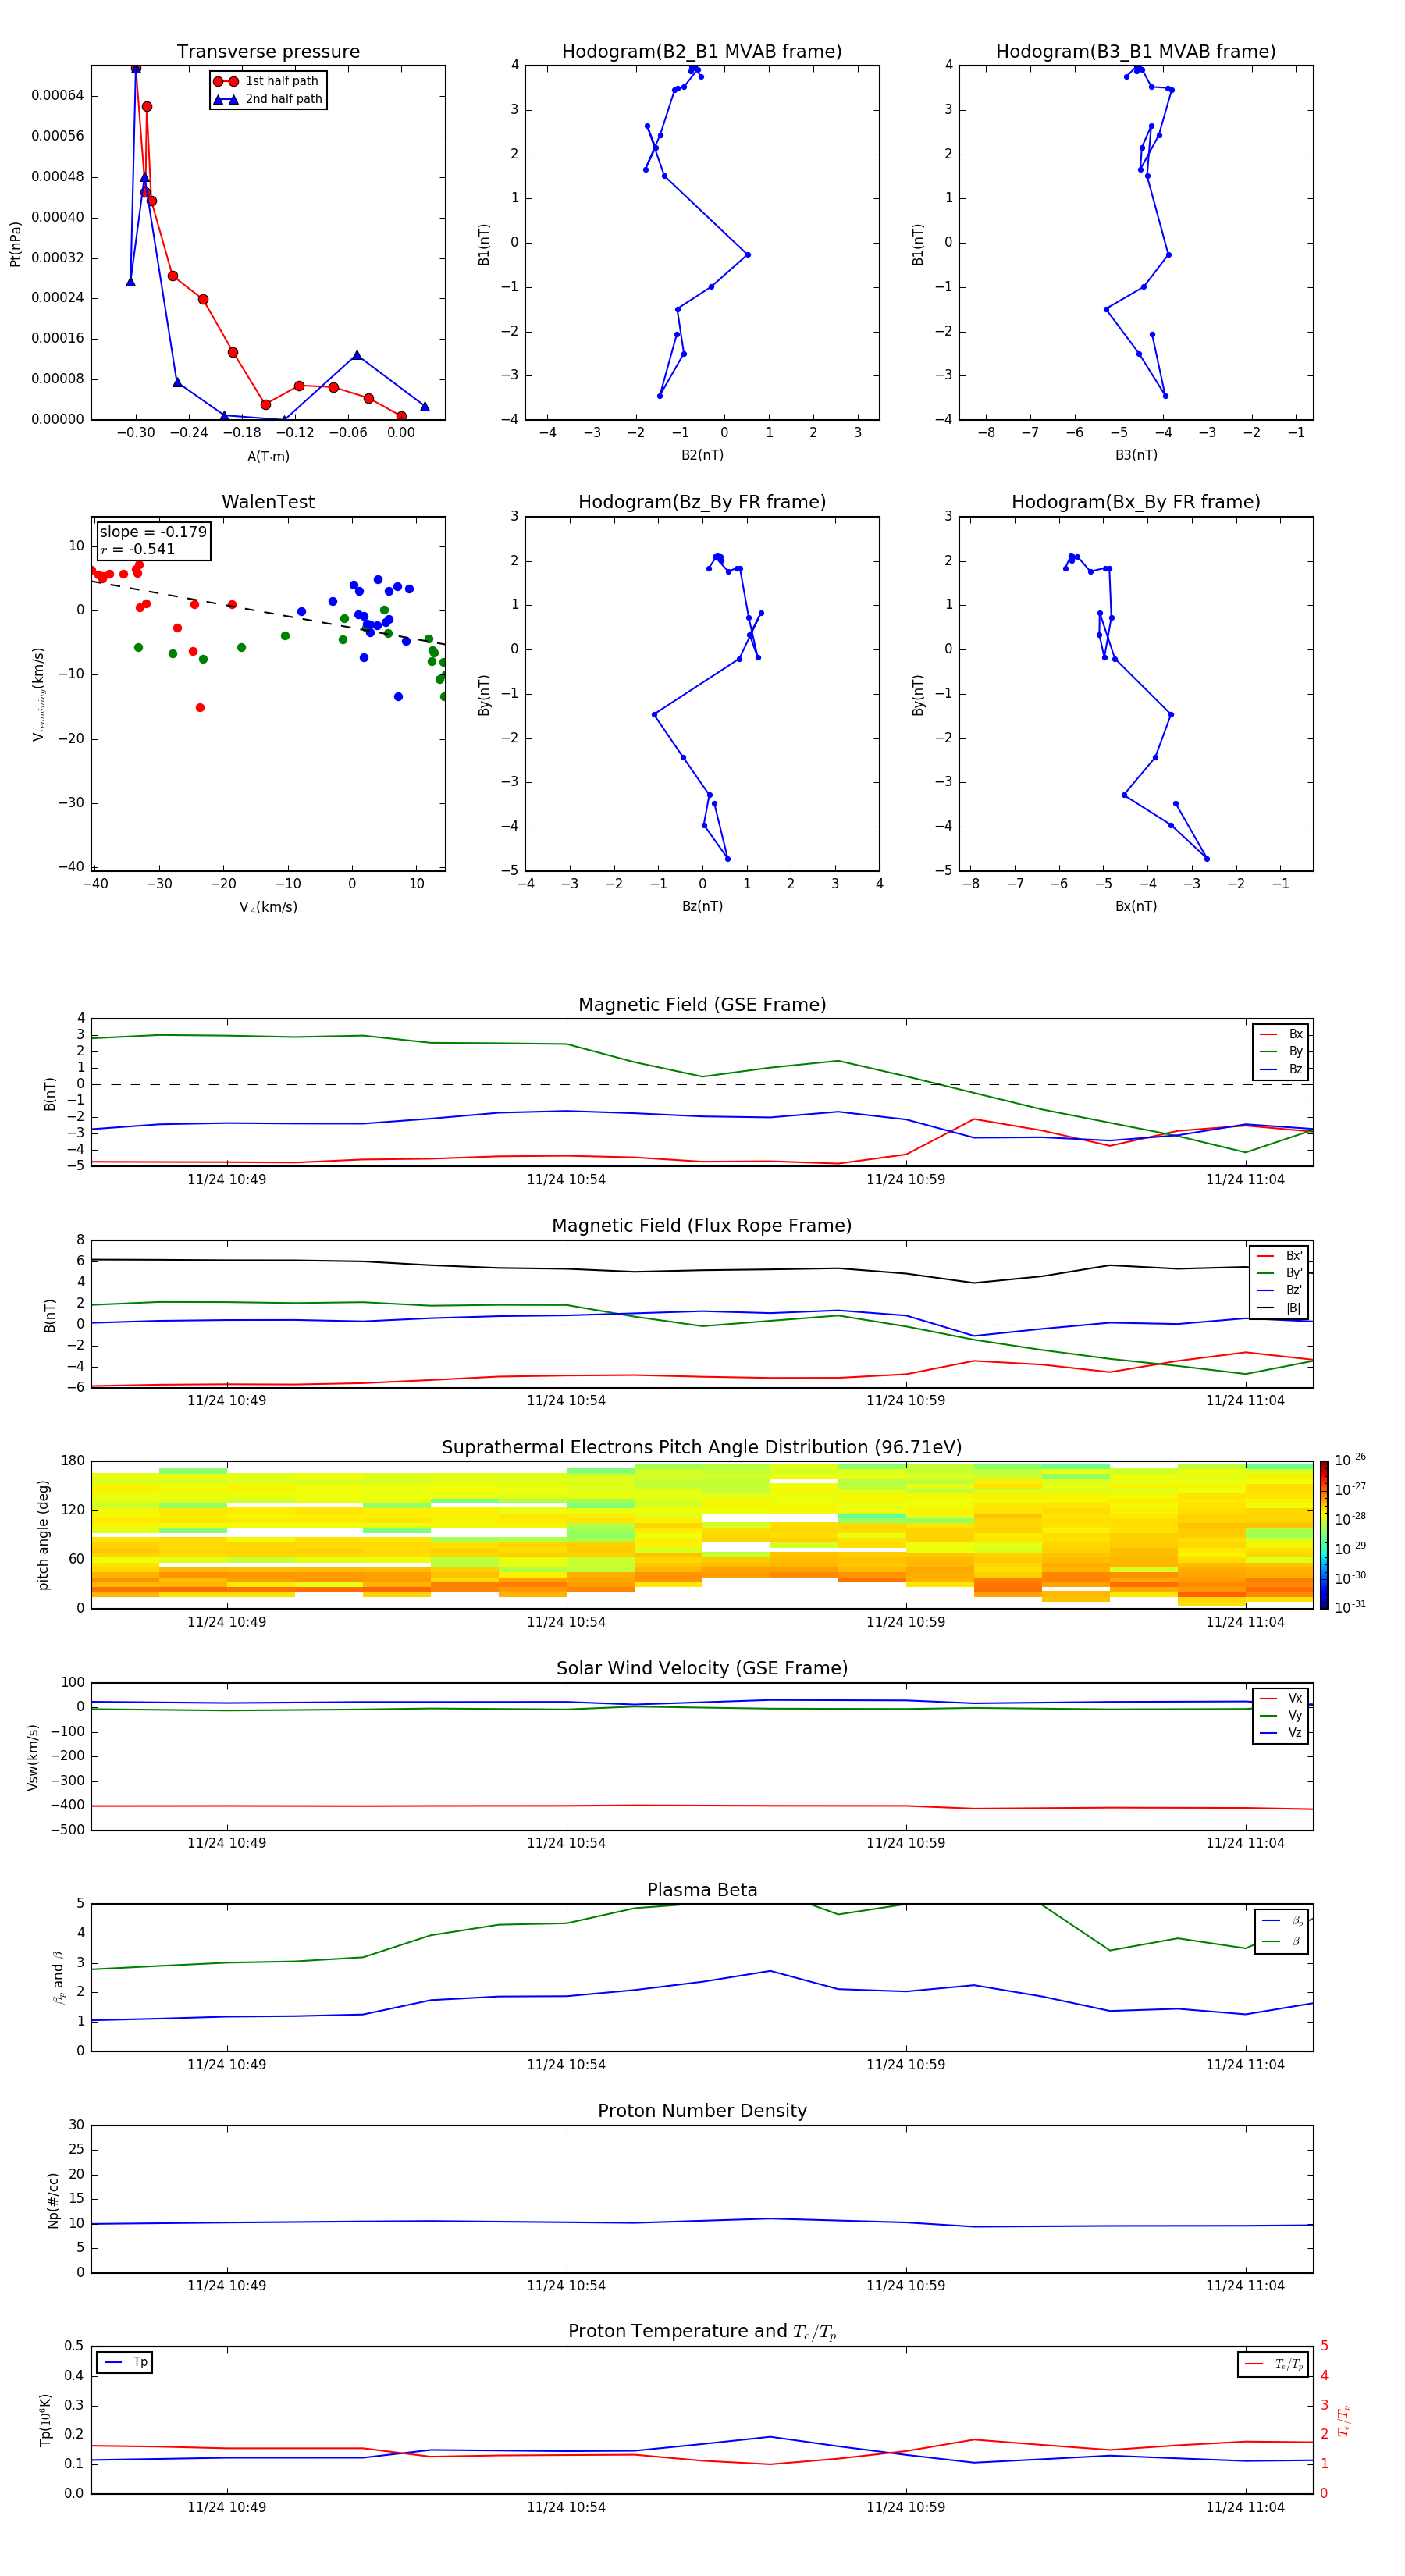Screen dimensions: 1405x2576
Task: Click the "Vsw(km/s)" y-axis label
Action: tap(33, 1756)
